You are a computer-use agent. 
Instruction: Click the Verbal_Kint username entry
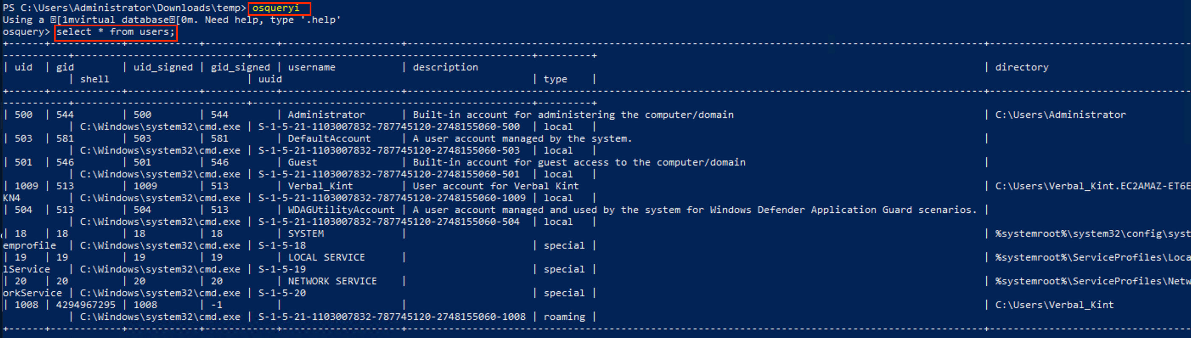click(320, 186)
